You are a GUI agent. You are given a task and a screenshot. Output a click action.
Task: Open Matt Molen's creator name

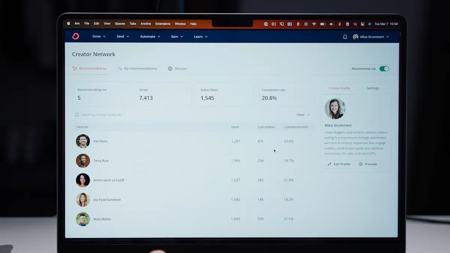[102, 219]
